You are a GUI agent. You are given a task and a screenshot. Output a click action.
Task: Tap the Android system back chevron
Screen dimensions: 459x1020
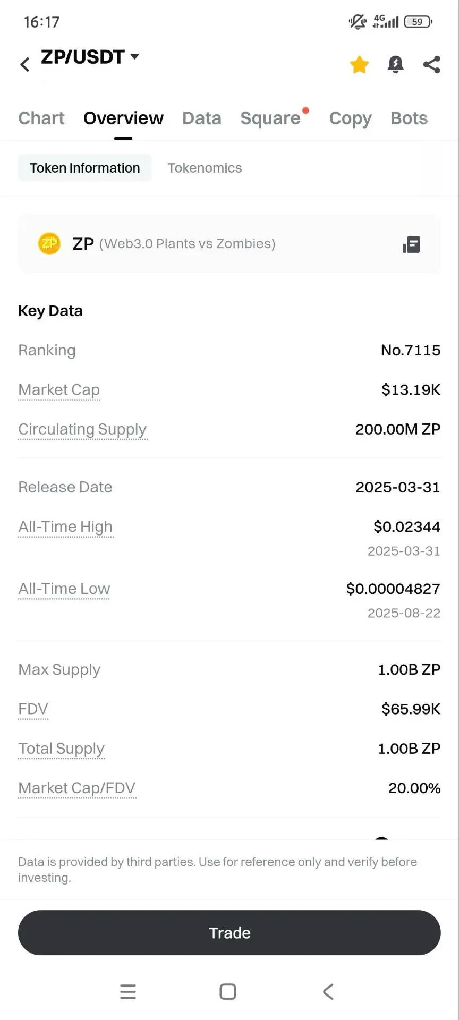328,991
